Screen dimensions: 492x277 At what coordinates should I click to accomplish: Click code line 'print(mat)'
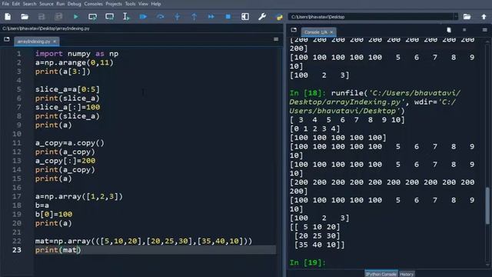[58, 250]
